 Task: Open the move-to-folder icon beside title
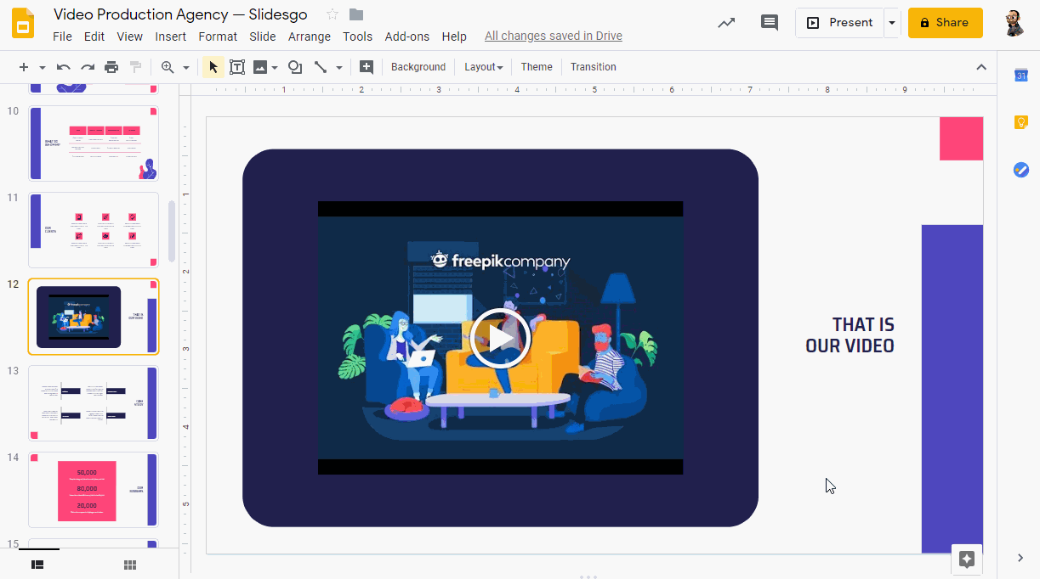(x=356, y=14)
